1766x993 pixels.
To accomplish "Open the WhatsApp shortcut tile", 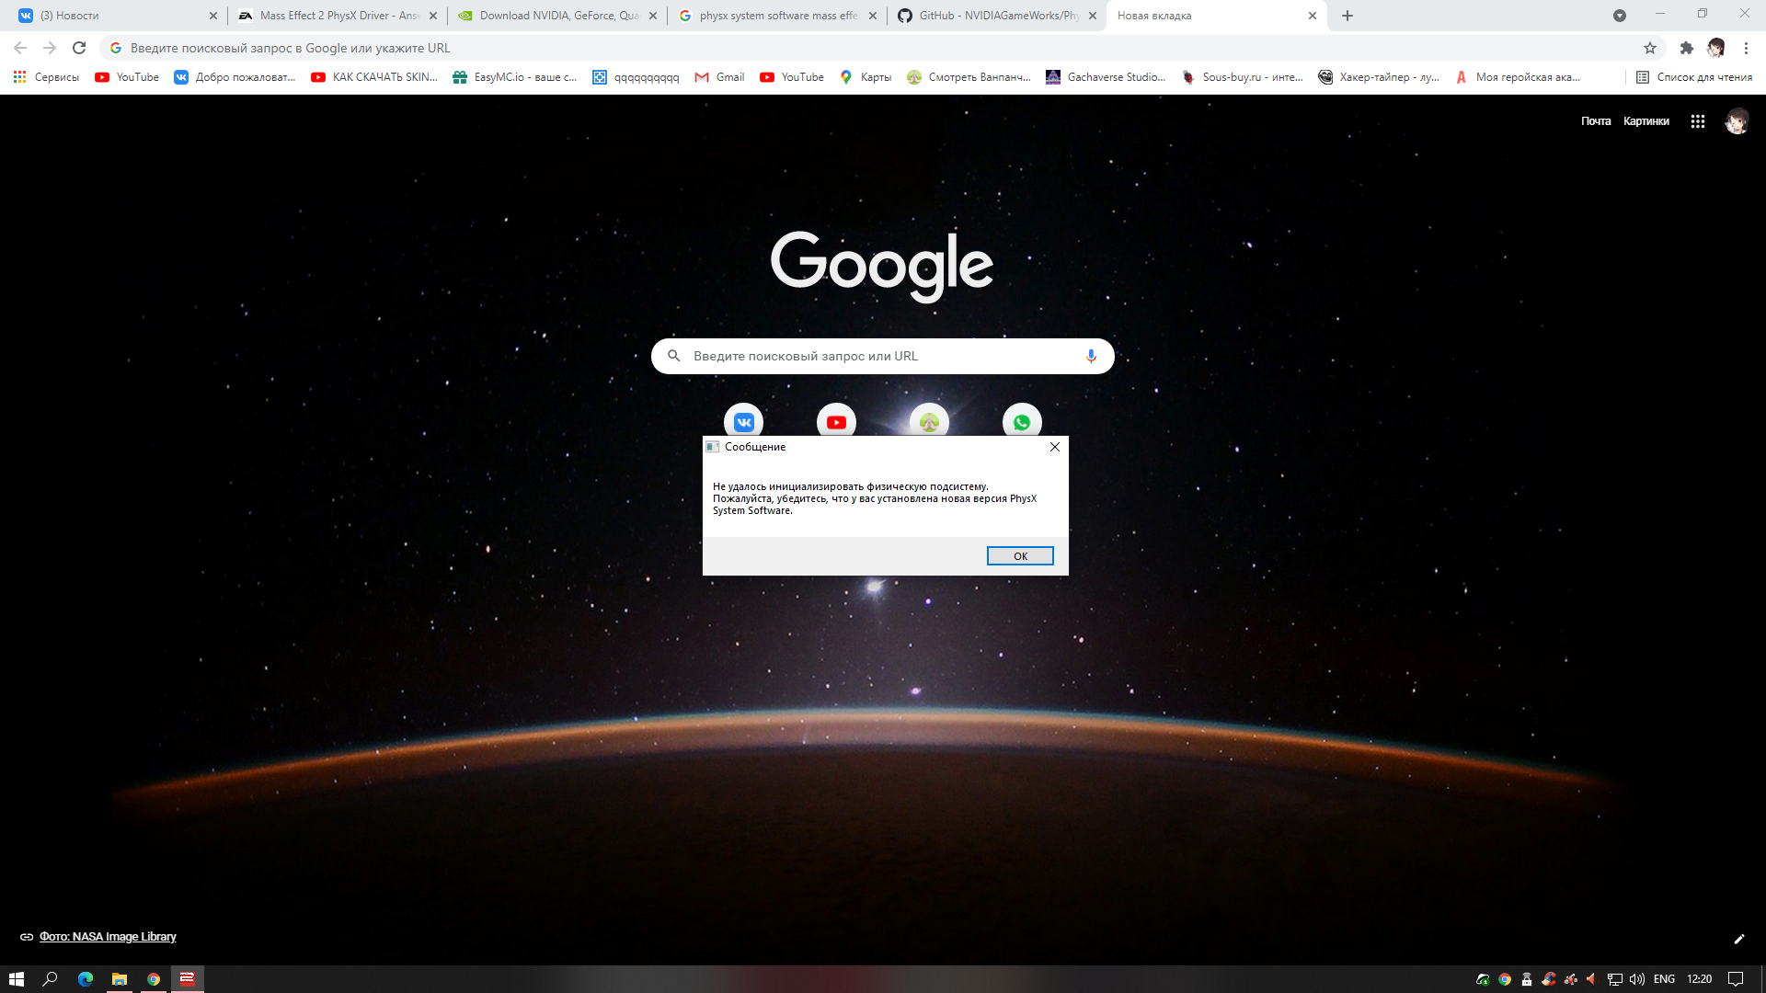I will 1022,422.
